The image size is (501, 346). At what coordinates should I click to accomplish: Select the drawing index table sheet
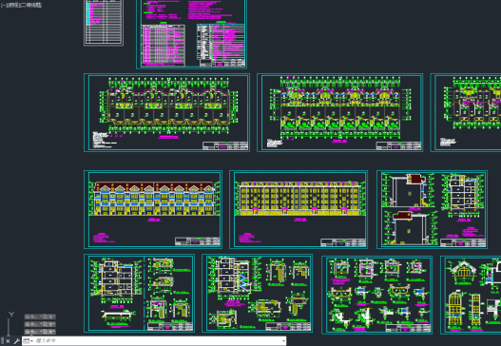[x=104, y=23]
